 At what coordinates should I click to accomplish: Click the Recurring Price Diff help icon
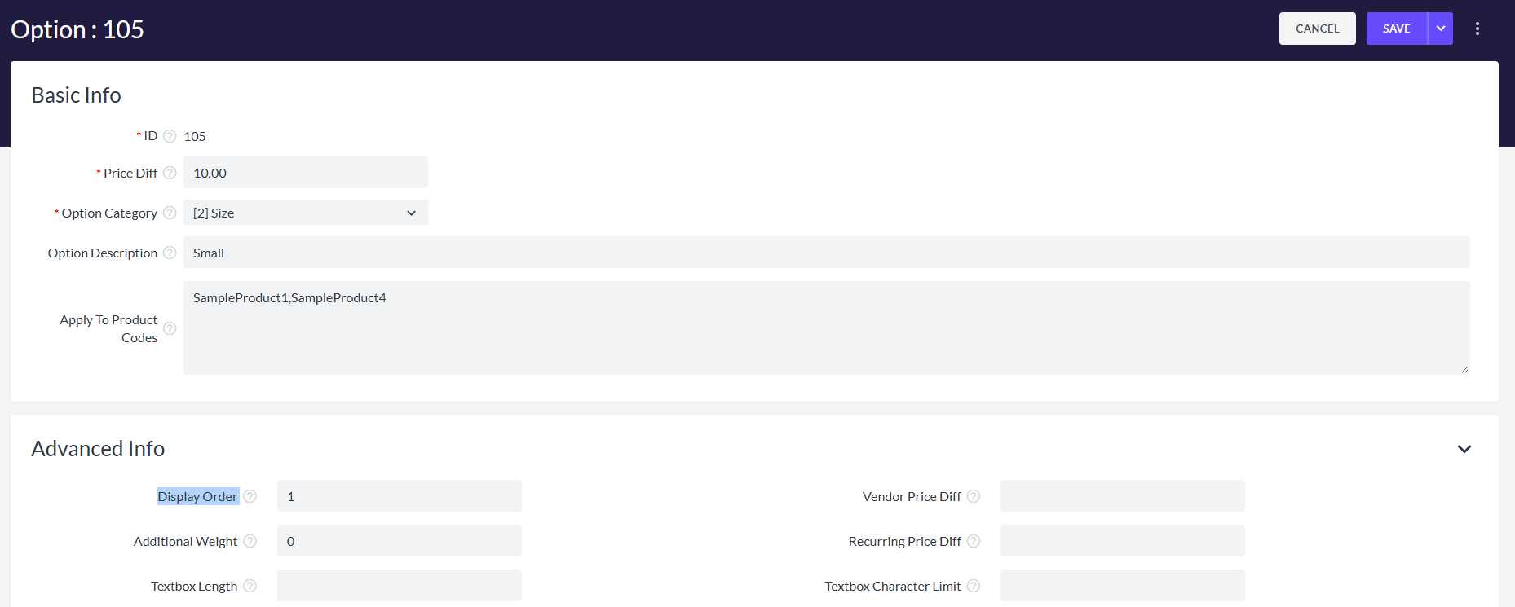974,541
